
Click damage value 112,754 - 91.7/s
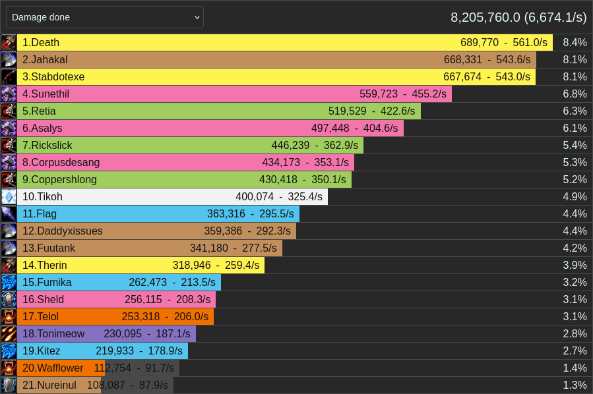click(134, 368)
